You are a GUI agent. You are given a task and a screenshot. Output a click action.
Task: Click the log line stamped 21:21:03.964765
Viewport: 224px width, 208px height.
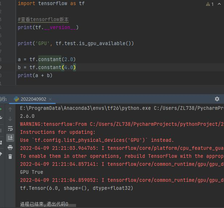click(122, 148)
